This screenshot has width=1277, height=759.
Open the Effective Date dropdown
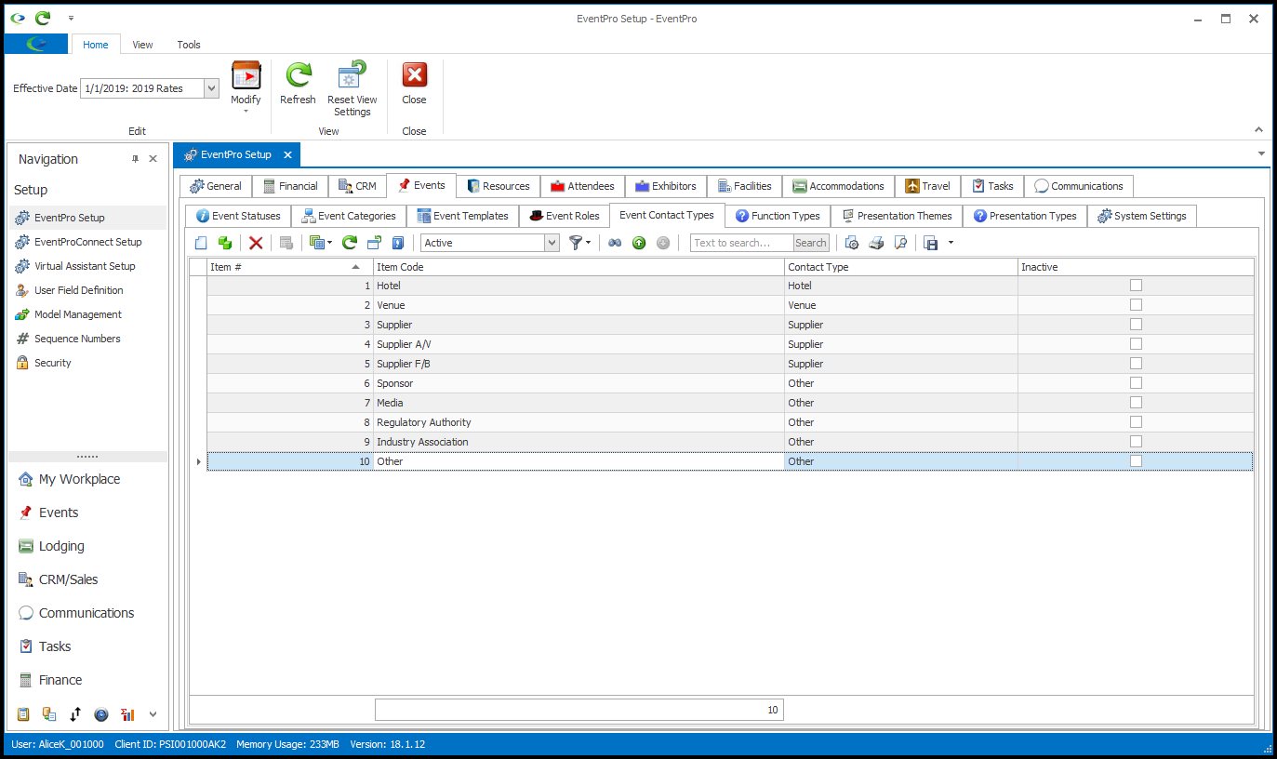(x=211, y=88)
